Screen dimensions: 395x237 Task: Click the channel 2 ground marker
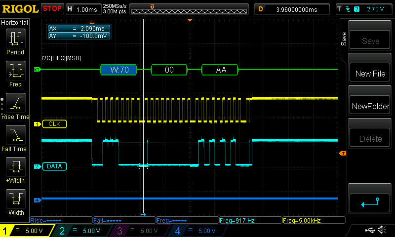(x=38, y=166)
